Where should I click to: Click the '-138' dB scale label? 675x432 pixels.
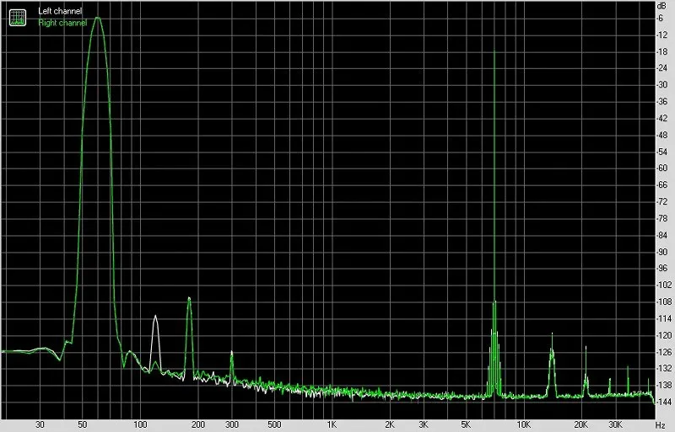click(663, 386)
